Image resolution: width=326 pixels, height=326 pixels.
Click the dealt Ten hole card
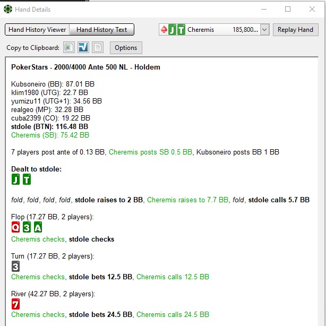tap(27, 179)
